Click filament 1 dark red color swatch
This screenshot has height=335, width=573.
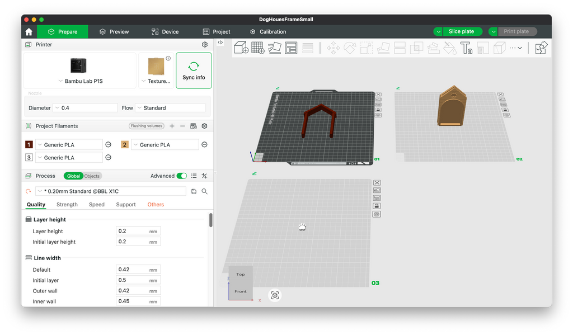[29, 145]
